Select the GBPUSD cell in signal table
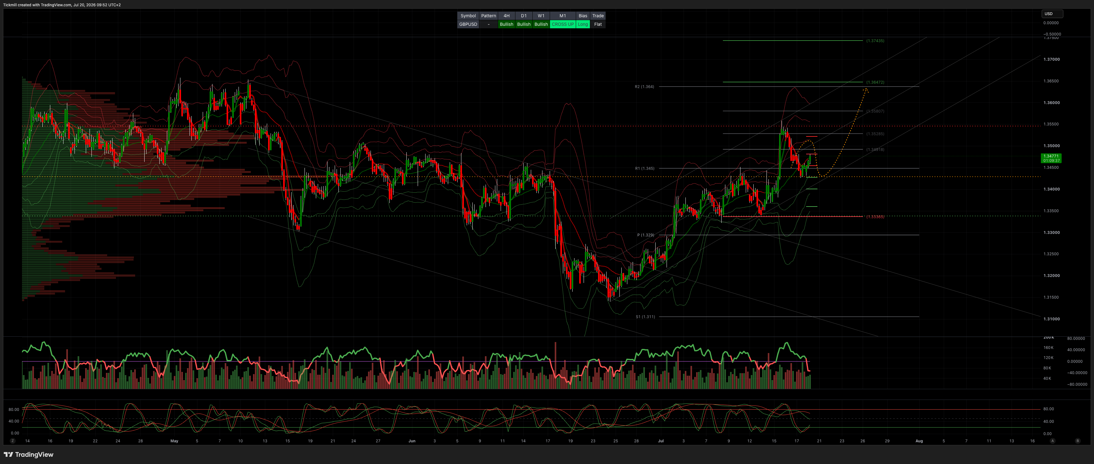This screenshot has width=1094, height=464. coord(468,24)
